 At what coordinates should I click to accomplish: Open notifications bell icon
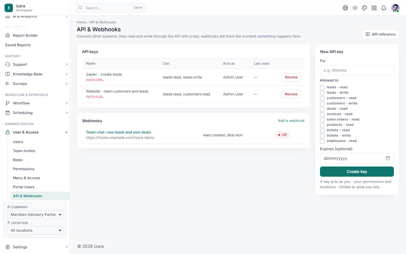[384, 8]
